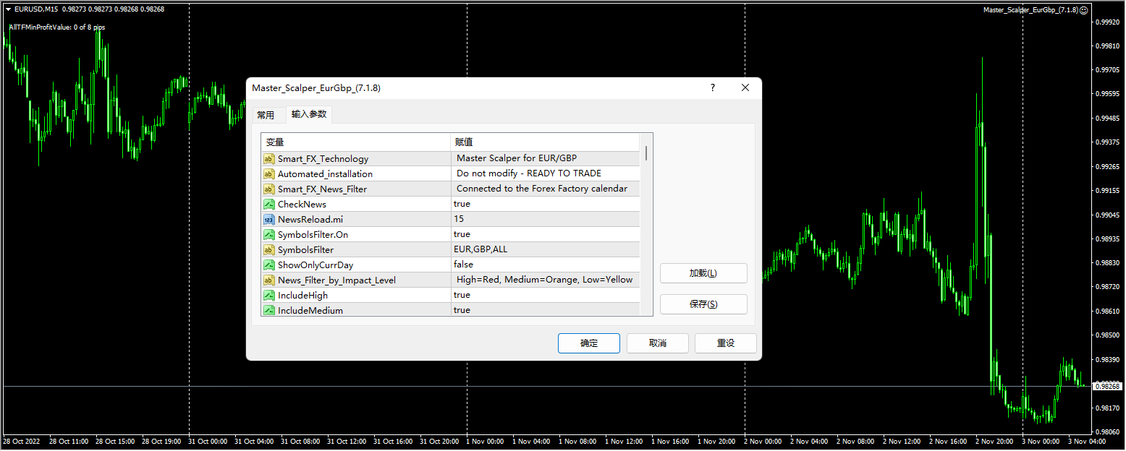Click the CheckNews boolean type icon

click(268, 205)
